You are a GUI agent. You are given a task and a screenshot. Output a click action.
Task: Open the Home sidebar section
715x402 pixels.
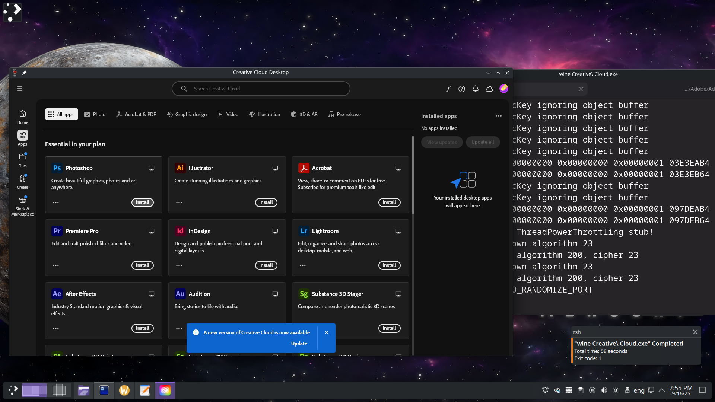pyautogui.click(x=22, y=117)
